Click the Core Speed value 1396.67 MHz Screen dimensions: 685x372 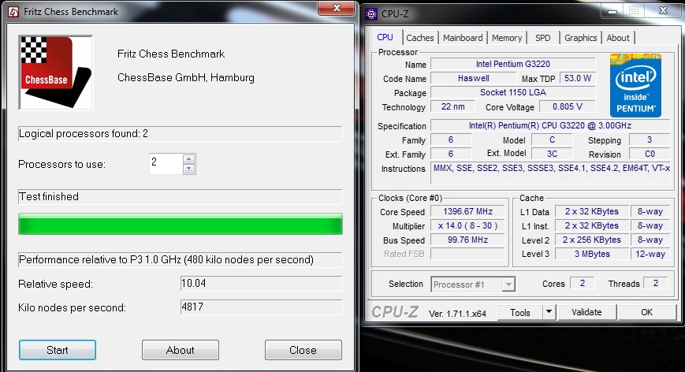[467, 212]
